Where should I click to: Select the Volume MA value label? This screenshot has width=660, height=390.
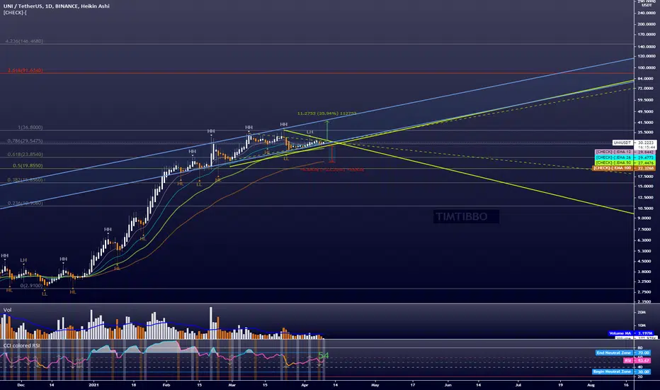(630, 333)
